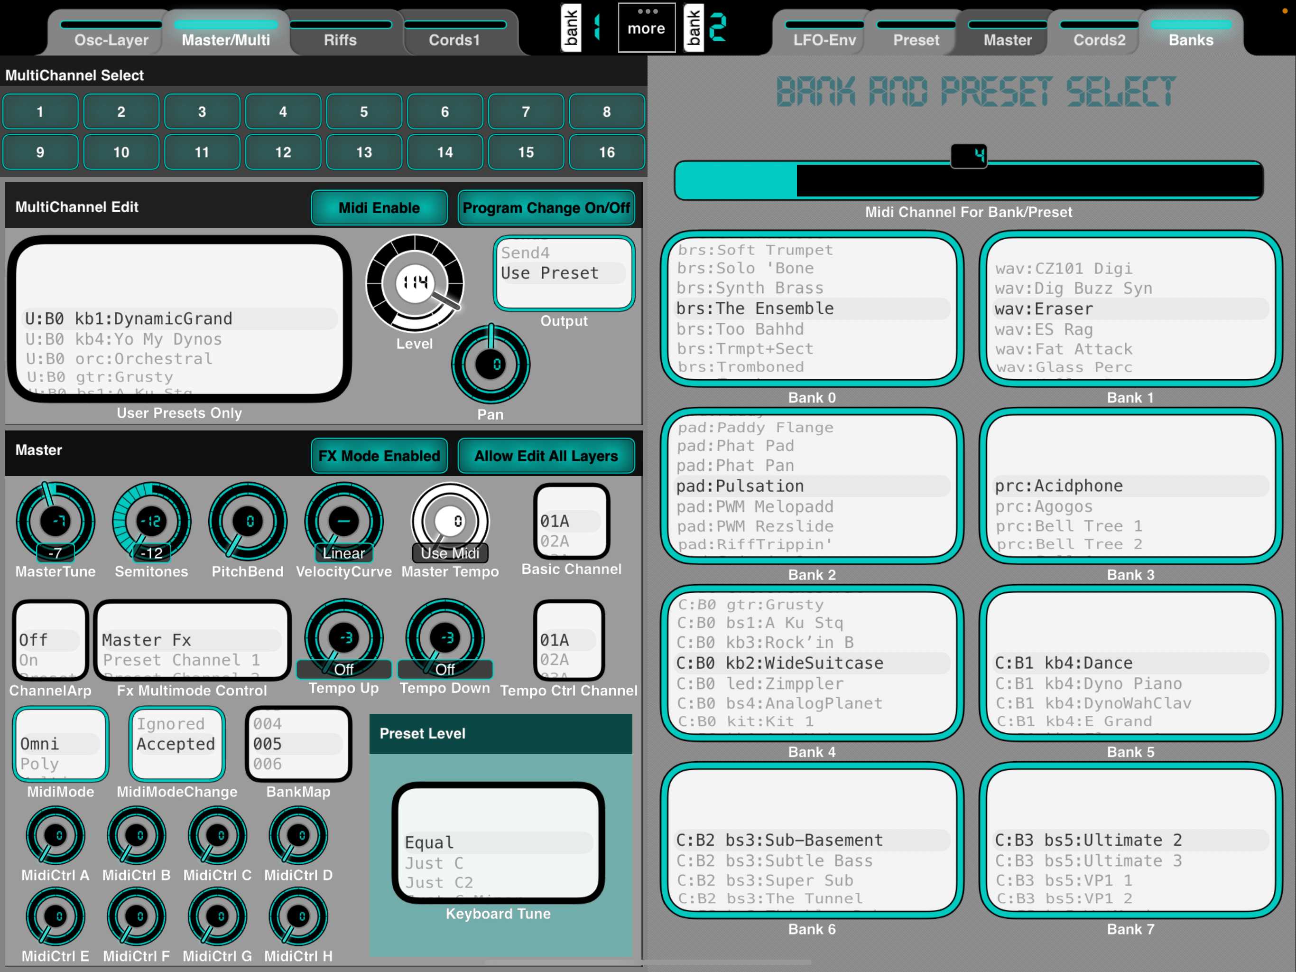Select bank 1 indicator at top
This screenshot has width=1296, height=972.
(x=580, y=28)
